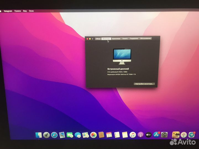Open the Вид menu

point(25,11)
